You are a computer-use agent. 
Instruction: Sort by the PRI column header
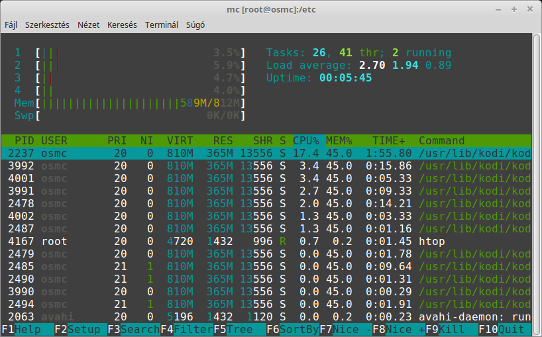tap(117, 141)
